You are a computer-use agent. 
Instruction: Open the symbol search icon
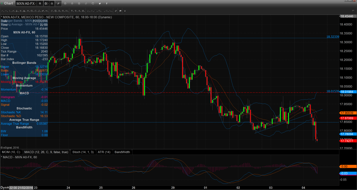[x=40, y=3]
